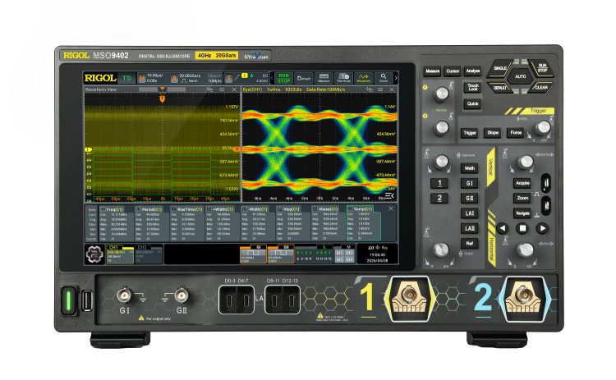This screenshot has width=616, height=380.
Task: Push the Navigate key
Action: [x=522, y=213]
